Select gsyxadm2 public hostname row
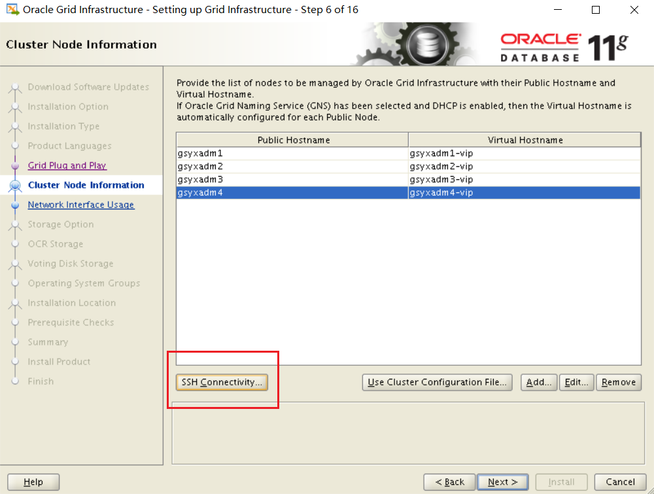The height and width of the screenshot is (494, 654). (x=292, y=166)
